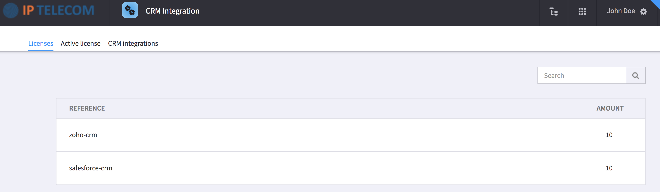Image resolution: width=660 pixels, height=192 pixels.
Task: Click the IP Telecom globe logo
Action: [x=11, y=11]
